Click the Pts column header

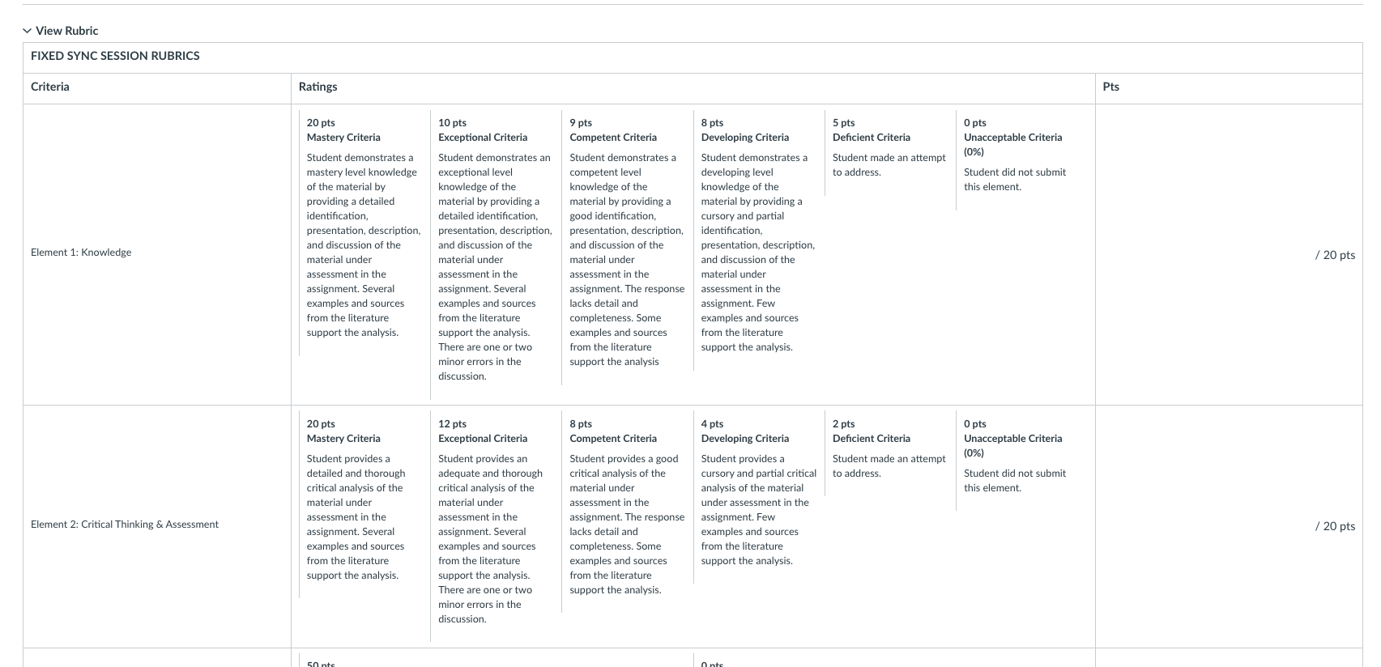click(x=1110, y=87)
